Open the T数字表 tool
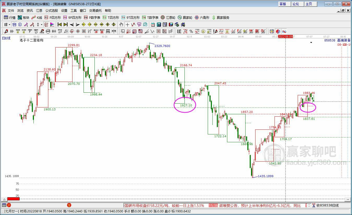The image size is (352, 215). pos(150,17)
